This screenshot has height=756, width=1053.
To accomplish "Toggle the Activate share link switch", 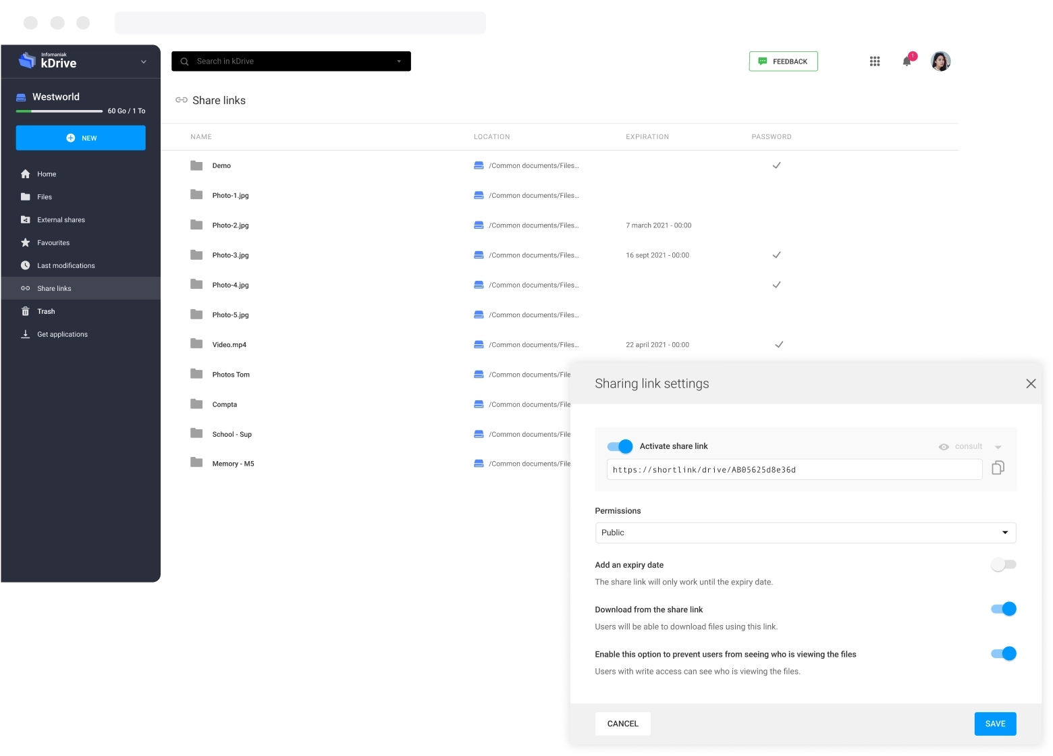I will click(x=620, y=446).
